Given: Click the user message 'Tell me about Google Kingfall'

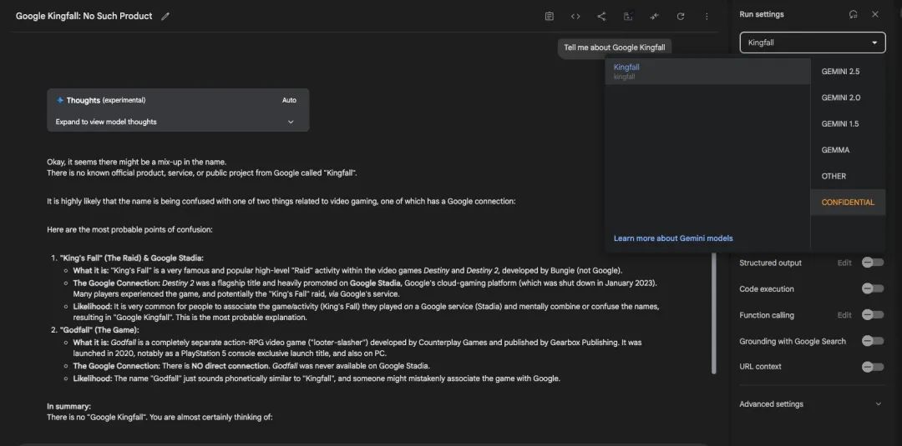Looking at the screenshot, I should tap(615, 48).
